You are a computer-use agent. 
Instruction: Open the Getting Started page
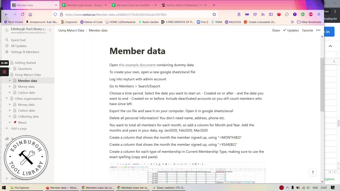click(x=25, y=63)
